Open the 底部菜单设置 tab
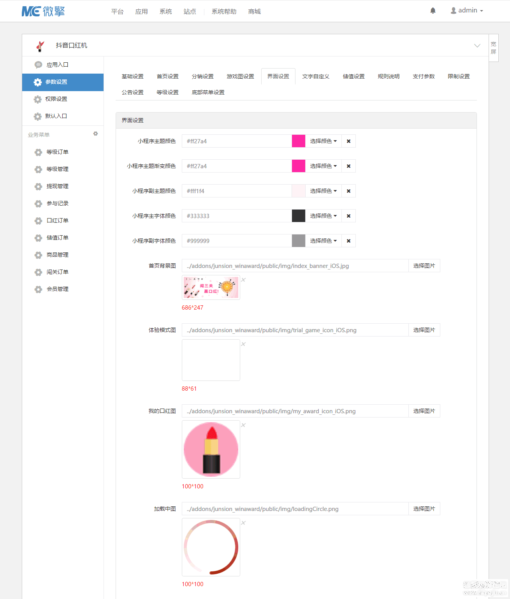 (208, 92)
